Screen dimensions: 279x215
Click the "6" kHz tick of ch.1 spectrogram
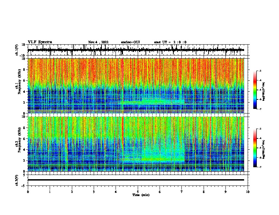click(24, 80)
